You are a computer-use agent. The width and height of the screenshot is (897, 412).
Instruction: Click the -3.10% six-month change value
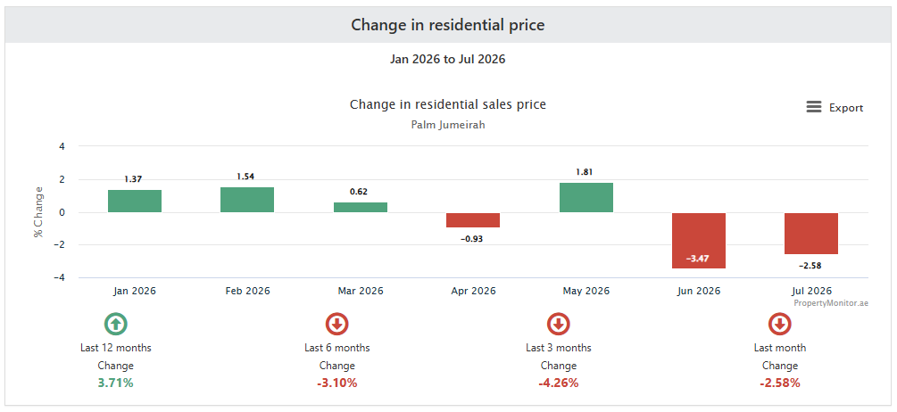(x=337, y=383)
